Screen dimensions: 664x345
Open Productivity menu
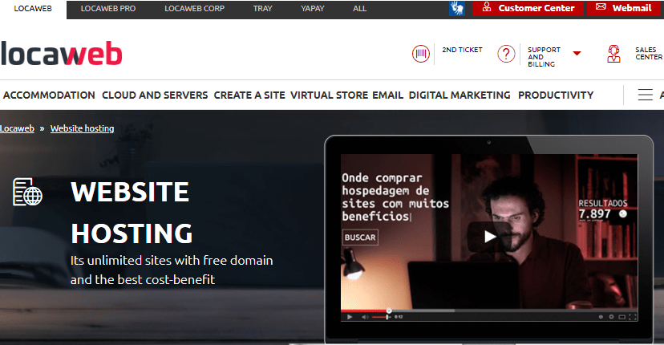pyautogui.click(x=556, y=95)
